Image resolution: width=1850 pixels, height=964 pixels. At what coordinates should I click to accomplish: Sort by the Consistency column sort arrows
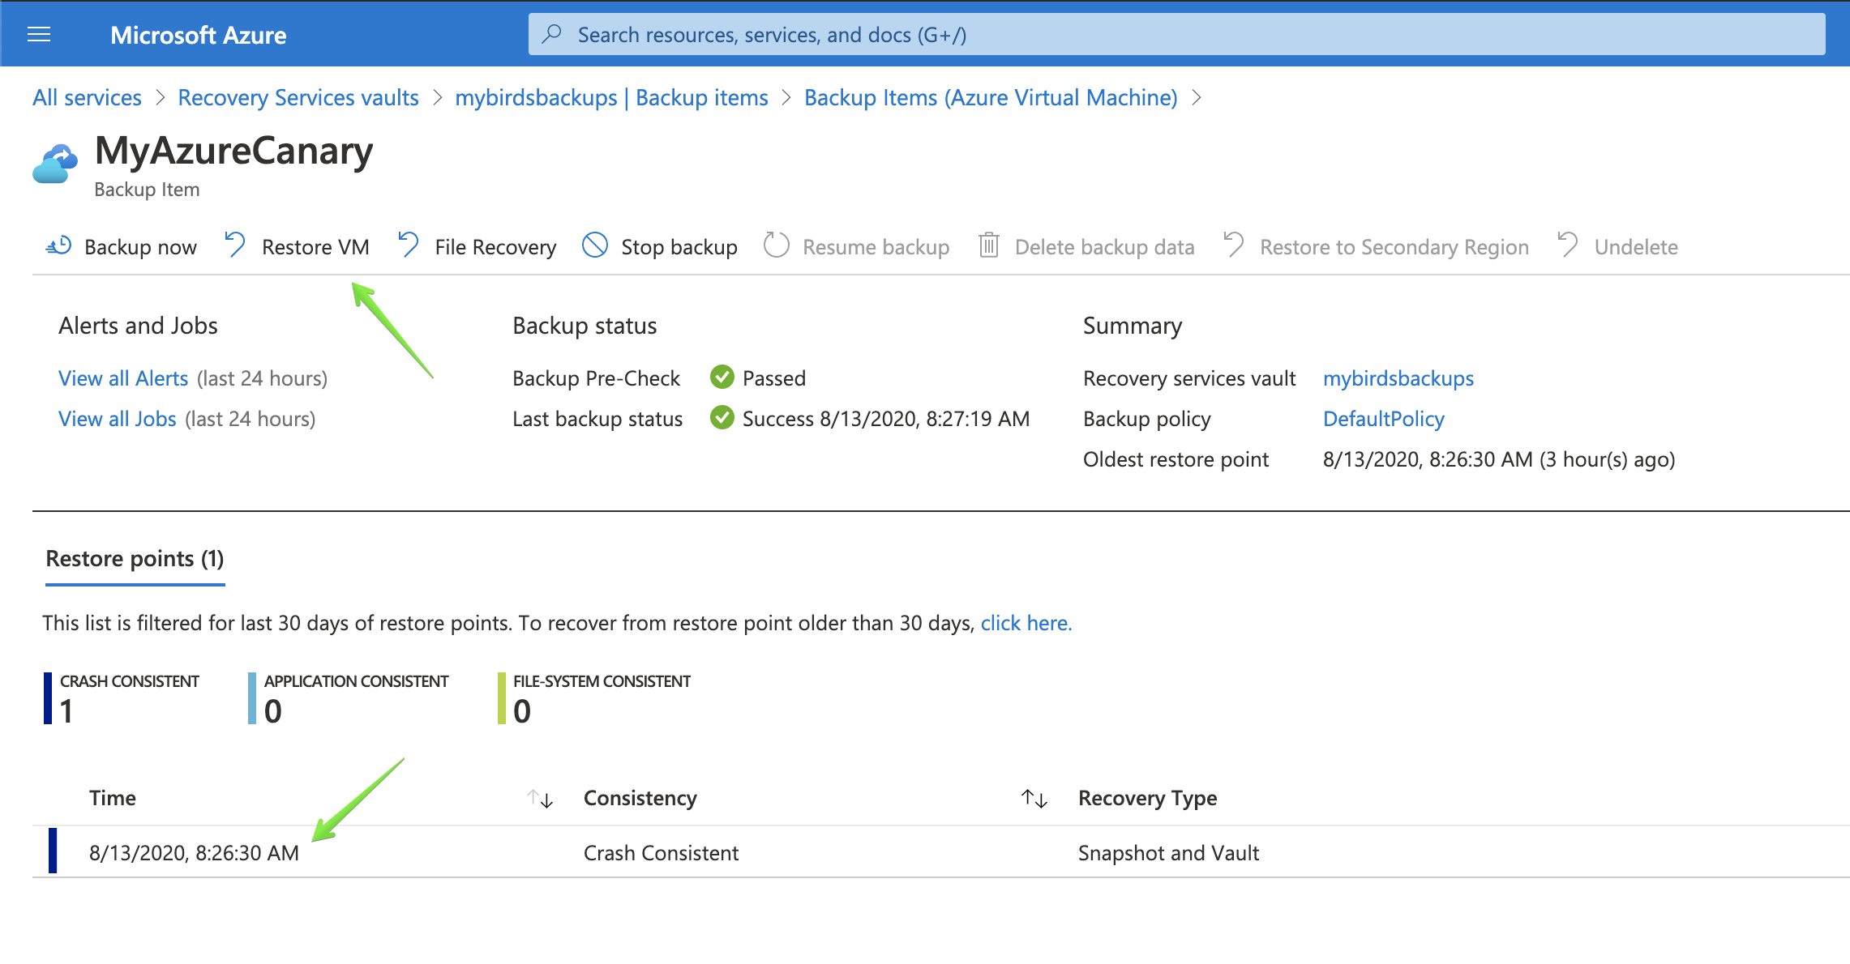1034,799
